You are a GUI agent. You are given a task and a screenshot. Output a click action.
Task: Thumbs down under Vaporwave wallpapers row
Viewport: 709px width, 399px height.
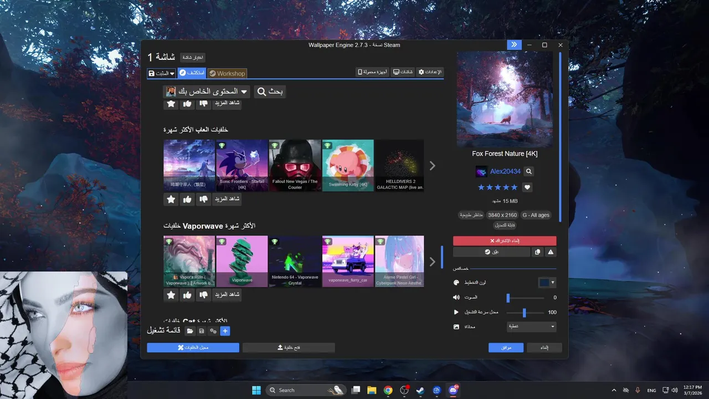coord(203,295)
